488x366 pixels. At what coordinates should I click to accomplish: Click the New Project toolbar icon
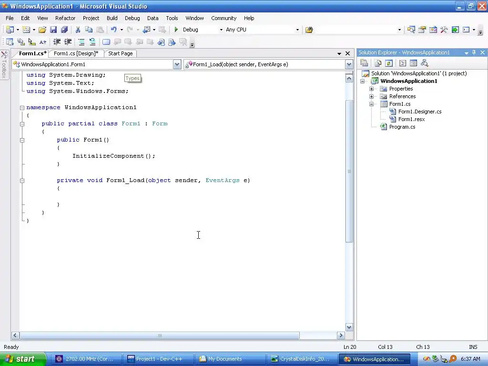pyautogui.click(x=10, y=30)
